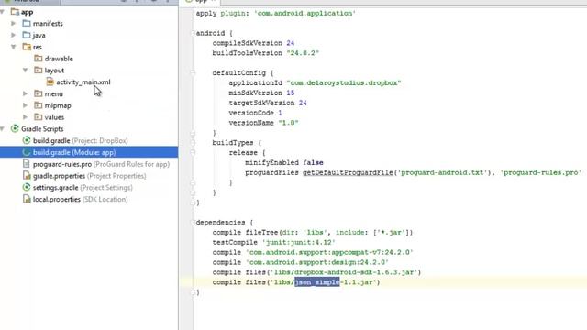Collapse the res folder arrow
This screenshot has height=330, width=587.
click(14, 47)
